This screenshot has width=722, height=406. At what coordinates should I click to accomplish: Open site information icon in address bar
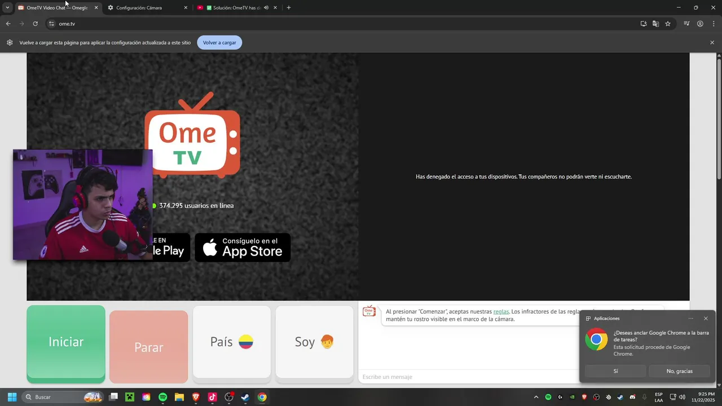tap(51, 24)
